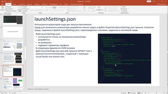This screenshot has width=168, height=94.
Task: Click the fit slide to window icon
Action: tap(167, 93)
